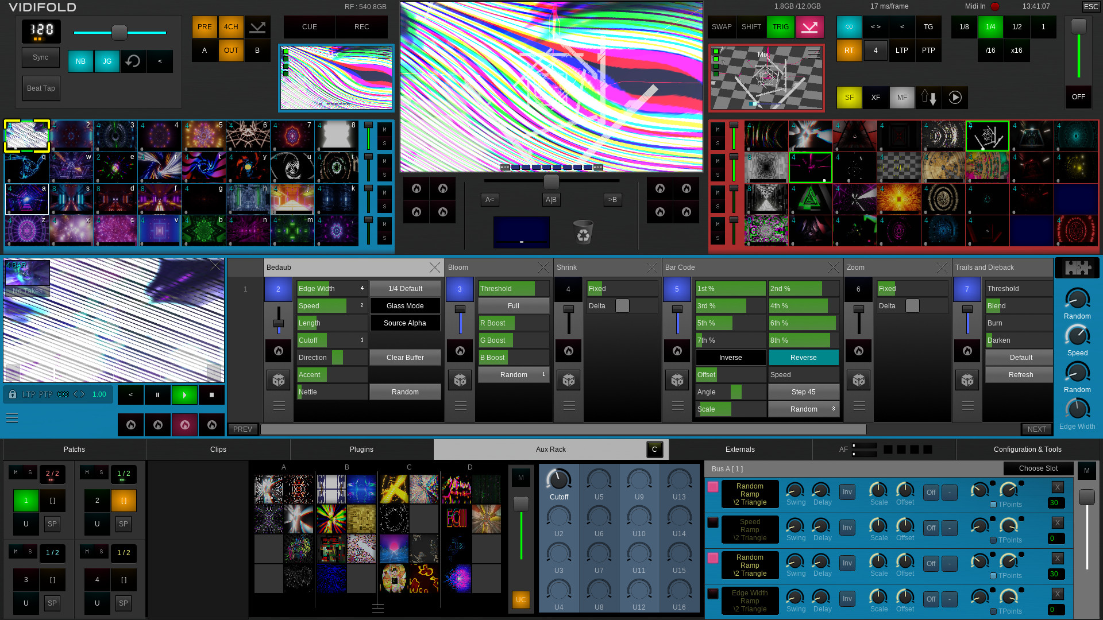Open the Speed Ramp modulator selector
The width and height of the screenshot is (1103, 620).
click(x=750, y=530)
